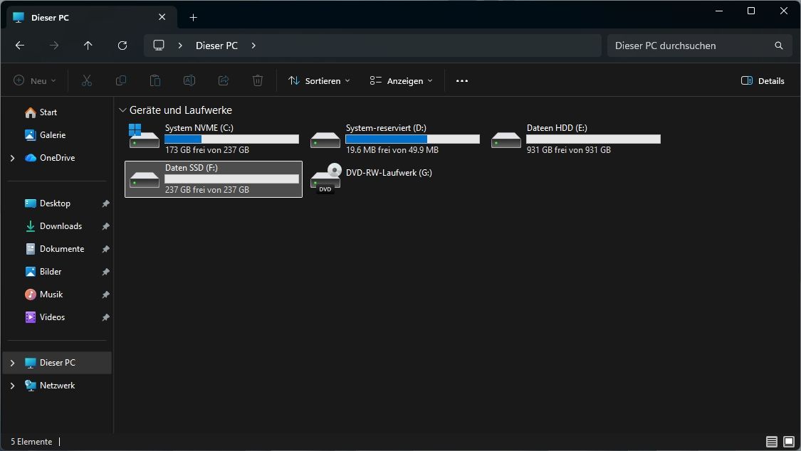Open Desktop in the sidebar
Screen dimensions: 801x451
(55, 203)
